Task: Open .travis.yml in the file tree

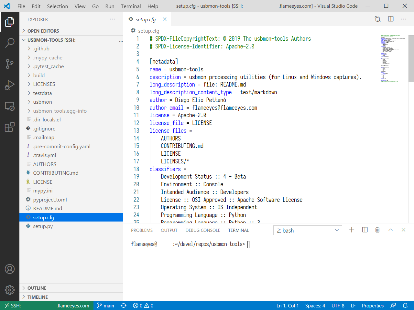Action: (x=71, y=155)
